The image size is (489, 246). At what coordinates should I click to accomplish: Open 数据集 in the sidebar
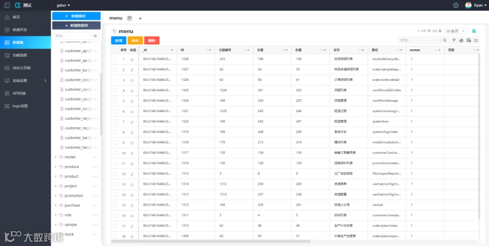tap(25, 42)
